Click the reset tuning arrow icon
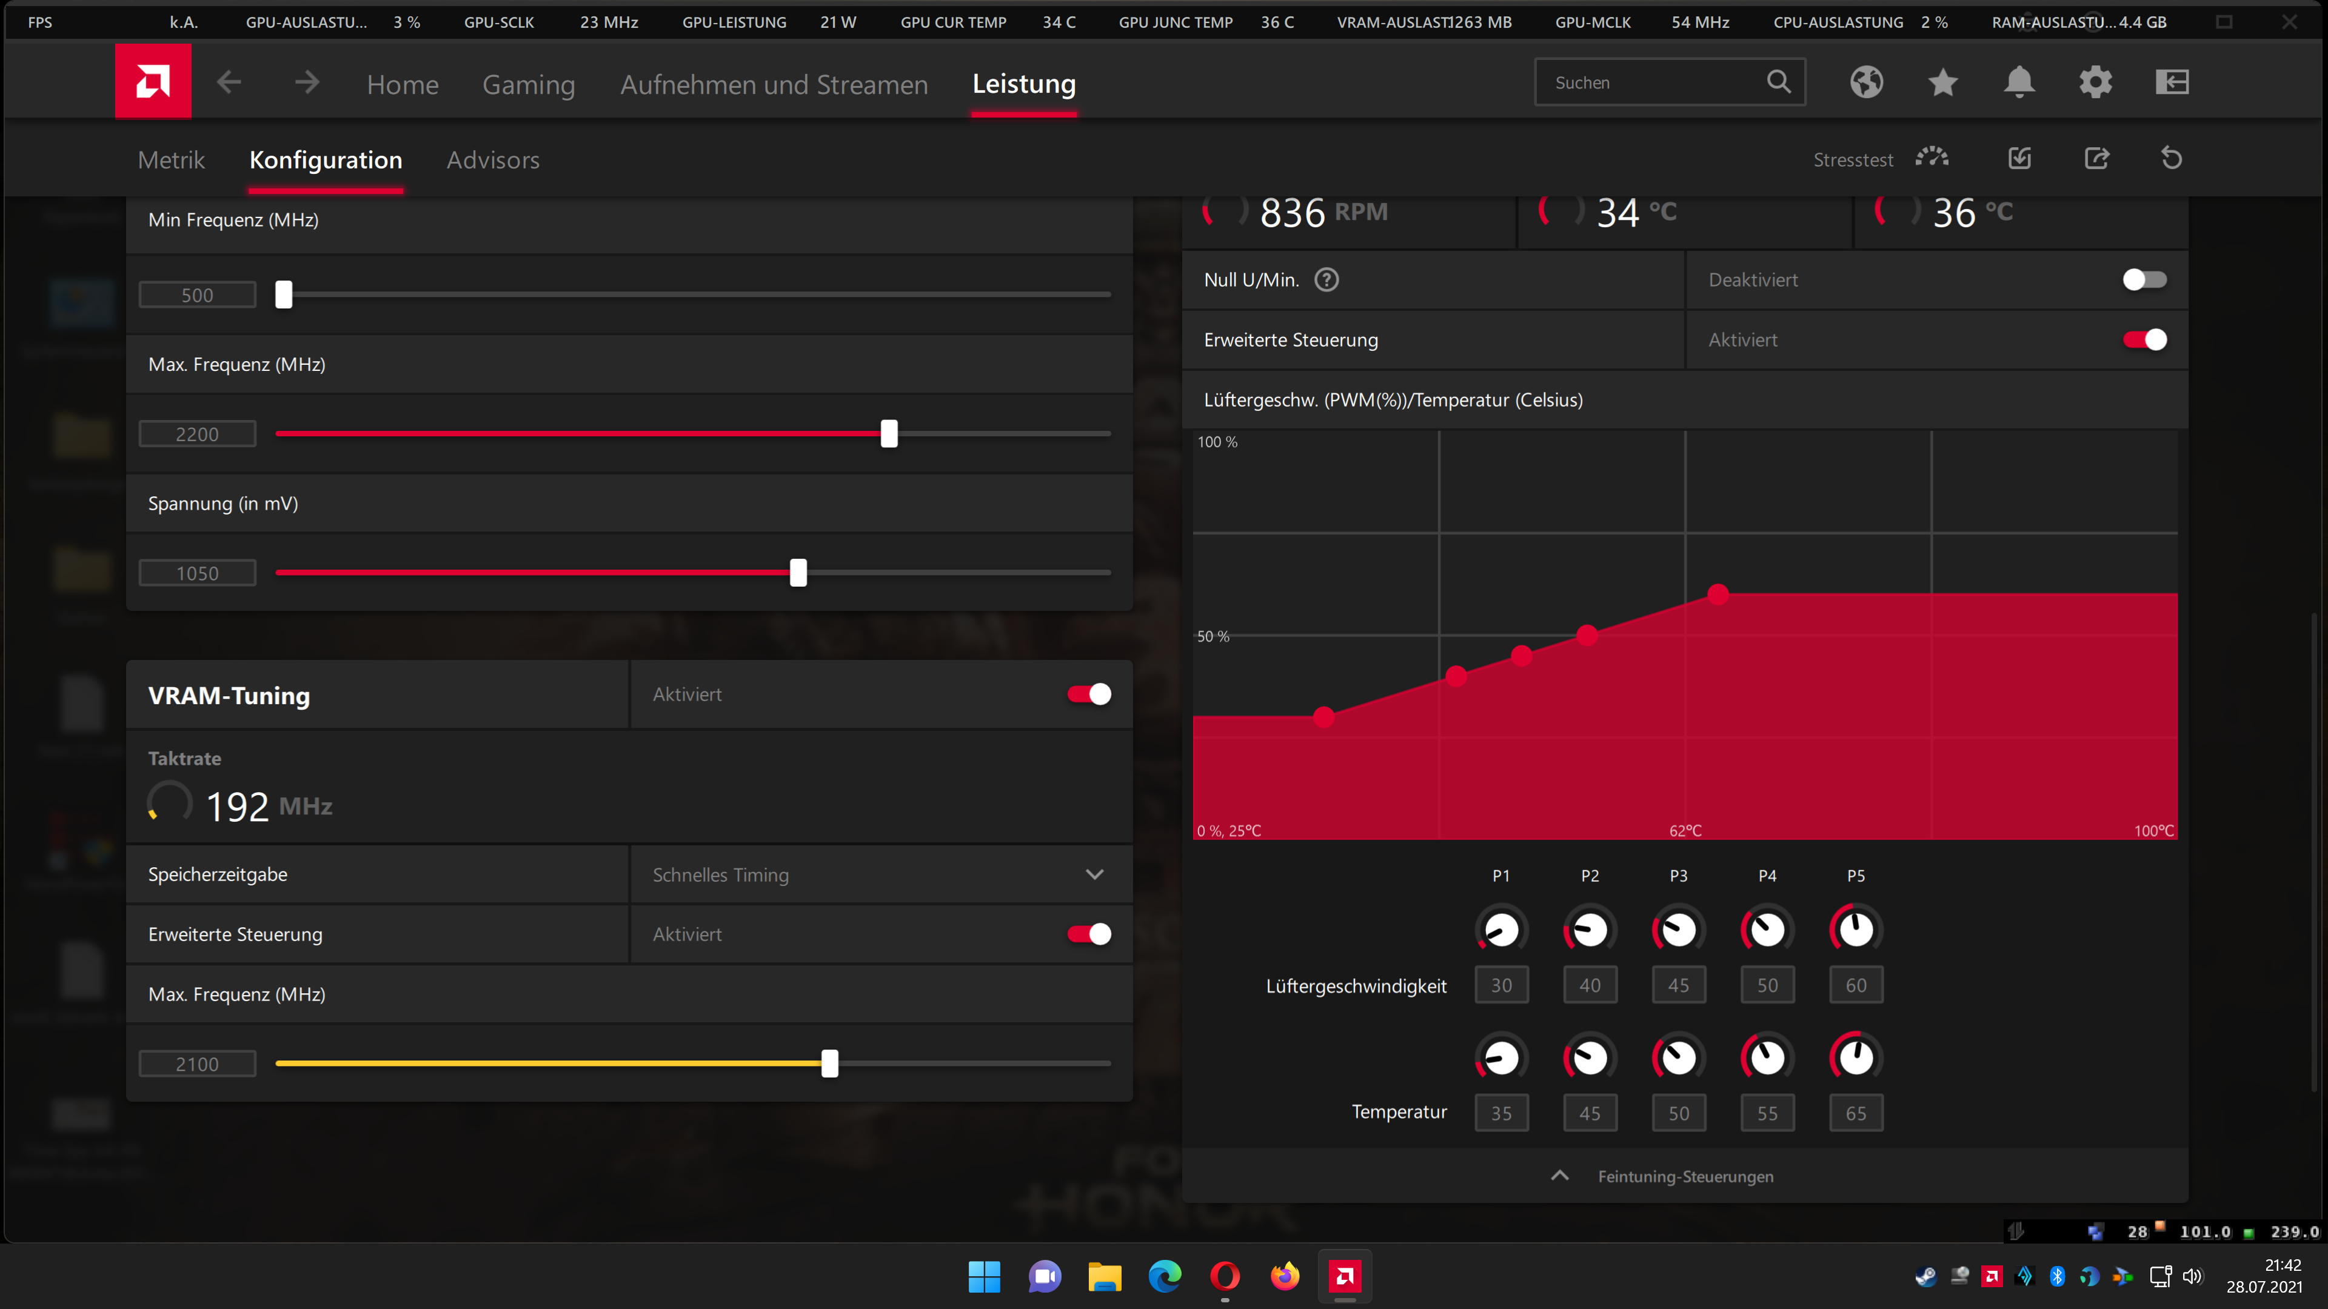This screenshot has height=1309, width=2328. point(2171,159)
